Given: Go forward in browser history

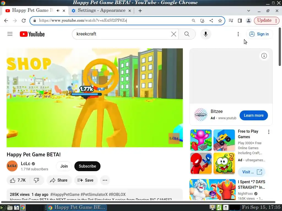Looking at the screenshot, I should coord(15,20).
